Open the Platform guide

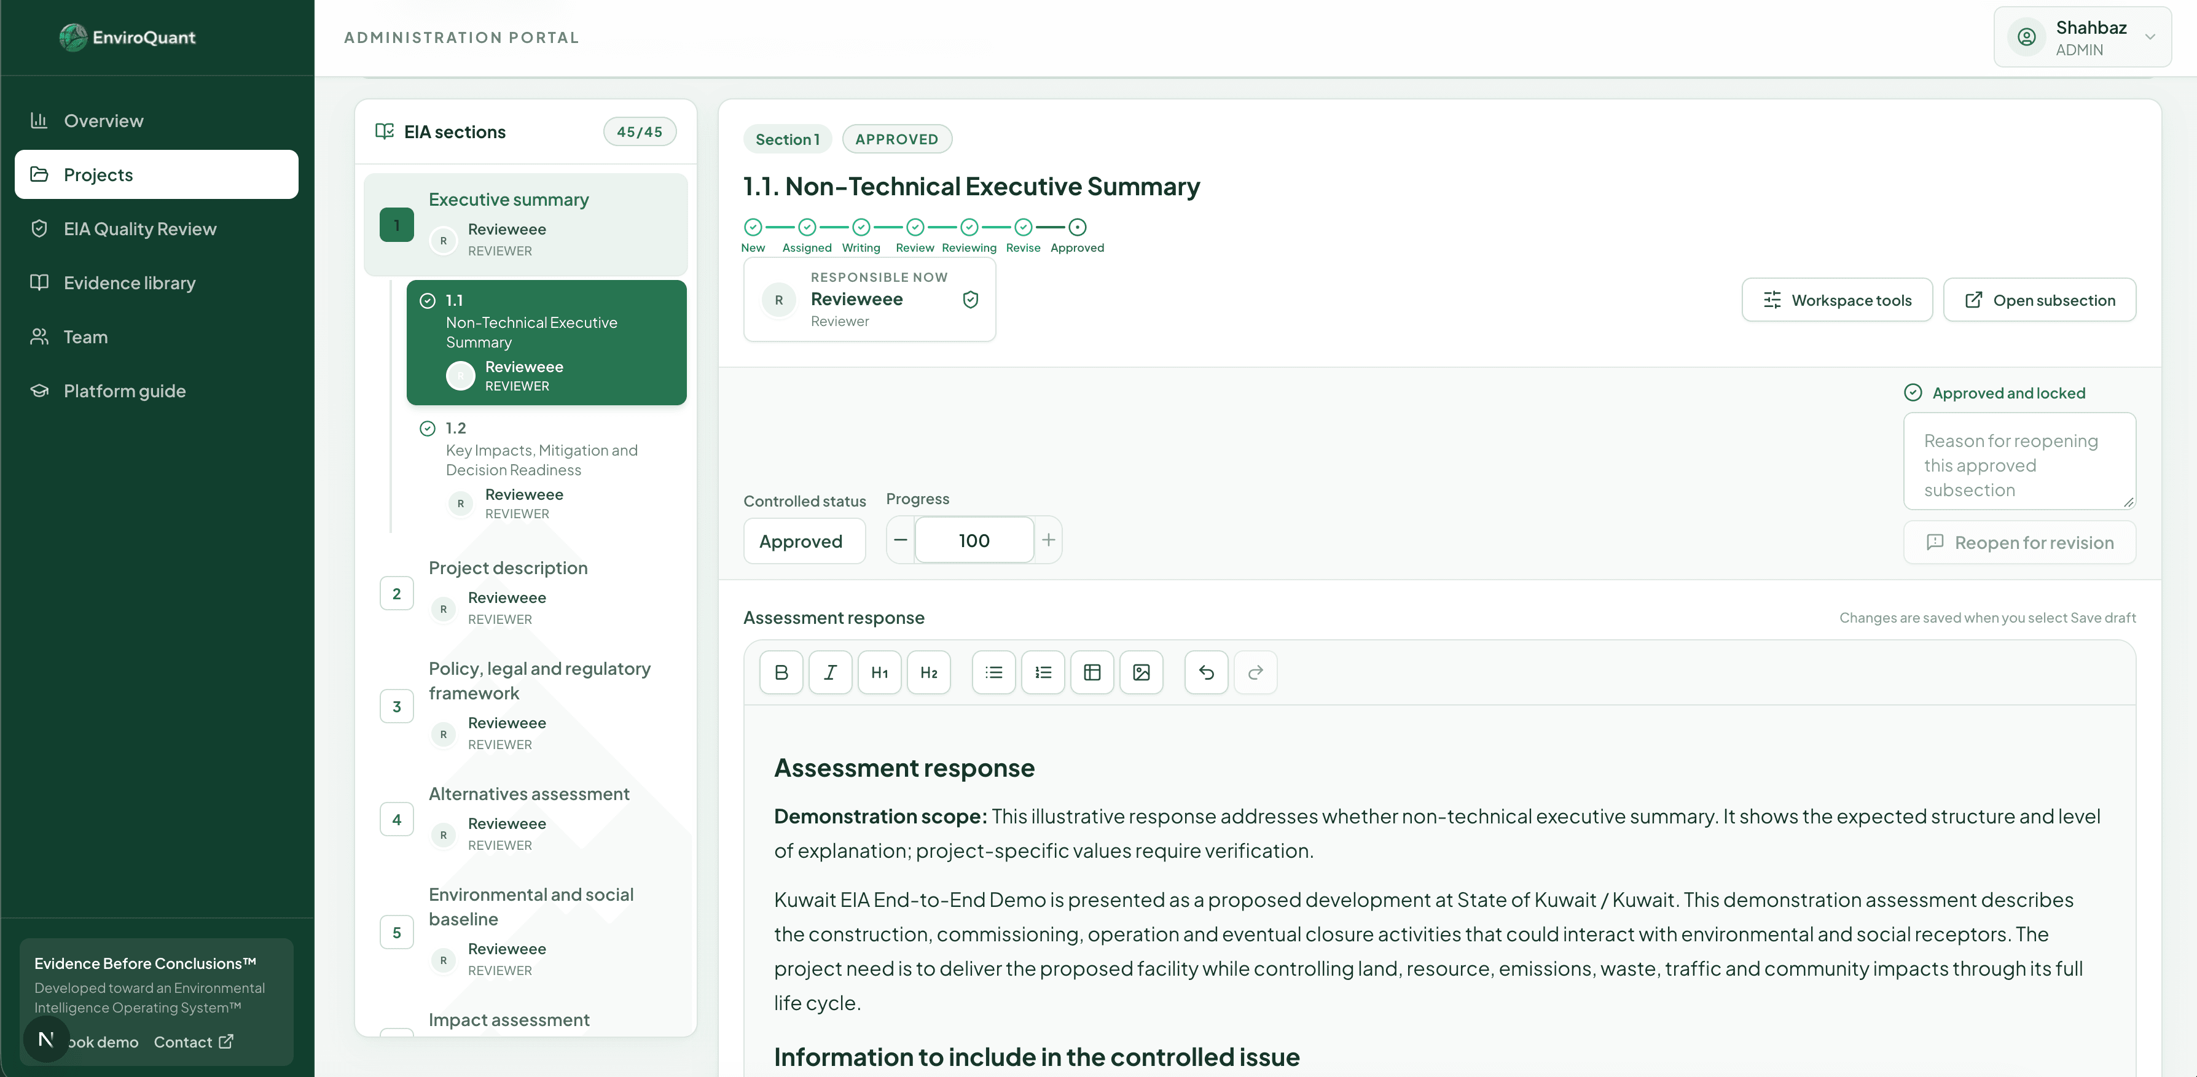[x=156, y=391]
